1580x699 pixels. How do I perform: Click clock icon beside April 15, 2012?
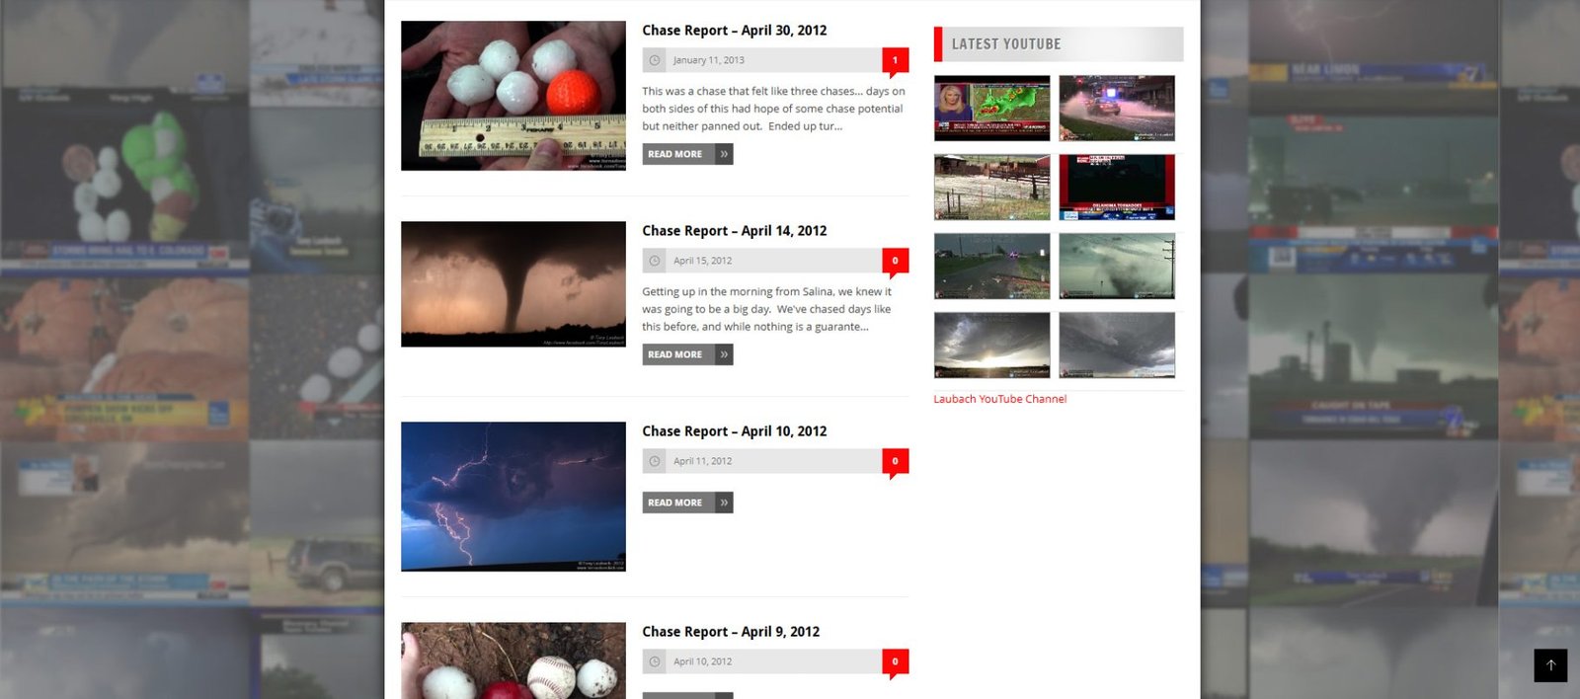tap(654, 261)
